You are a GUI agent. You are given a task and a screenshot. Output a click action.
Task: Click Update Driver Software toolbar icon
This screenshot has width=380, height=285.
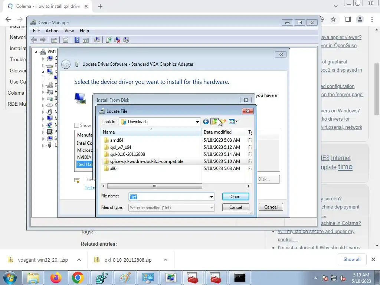(109, 40)
